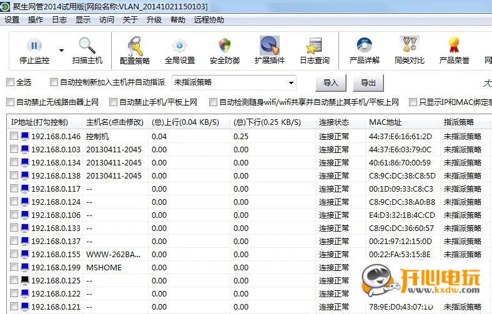Open 全局设置 gear icon

coord(179,46)
